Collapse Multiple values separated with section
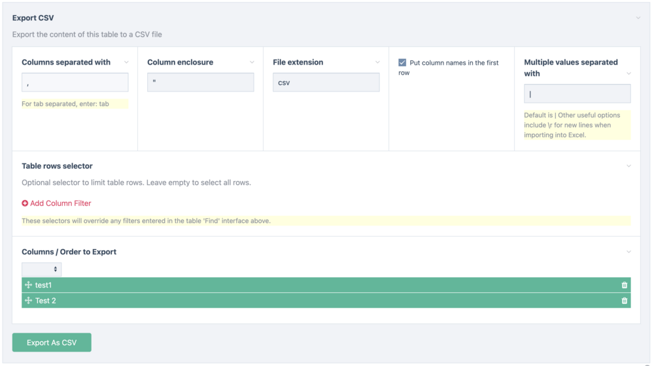Image resolution: width=654 pixels, height=366 pixels. (628, 73)
